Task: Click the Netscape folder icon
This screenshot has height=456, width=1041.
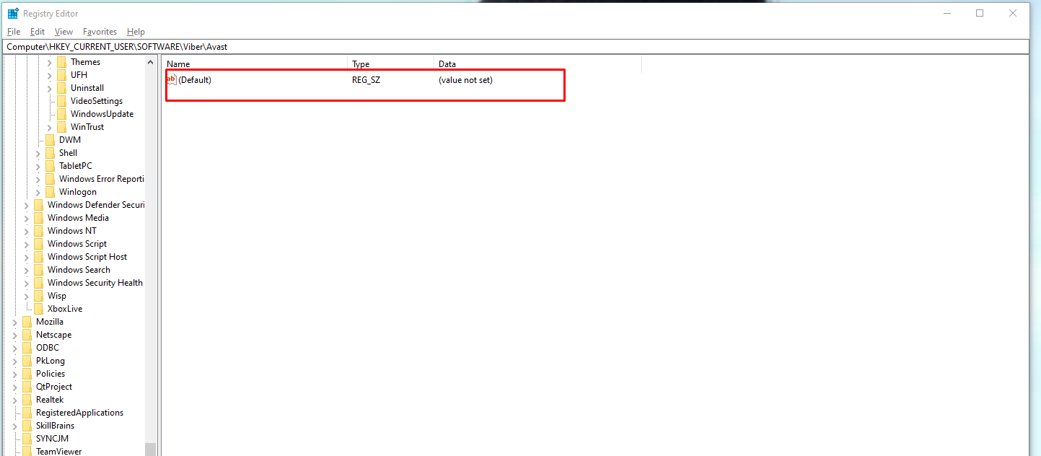Action: 27,335
